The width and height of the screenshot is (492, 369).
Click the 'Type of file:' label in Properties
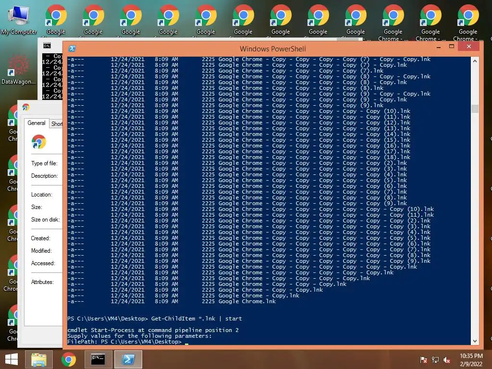click(x=44, y=163)
